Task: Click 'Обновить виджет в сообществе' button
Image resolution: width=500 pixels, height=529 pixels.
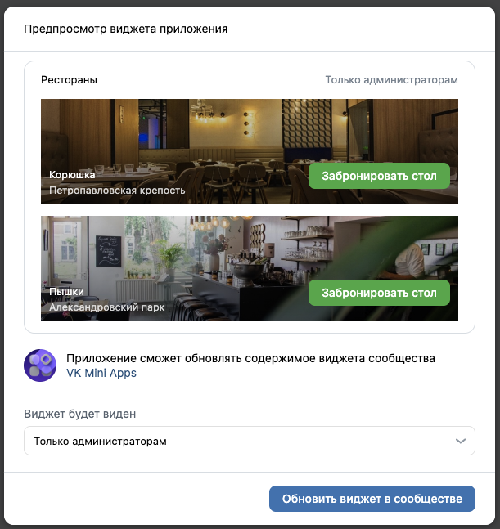Action: coord(372,499)
